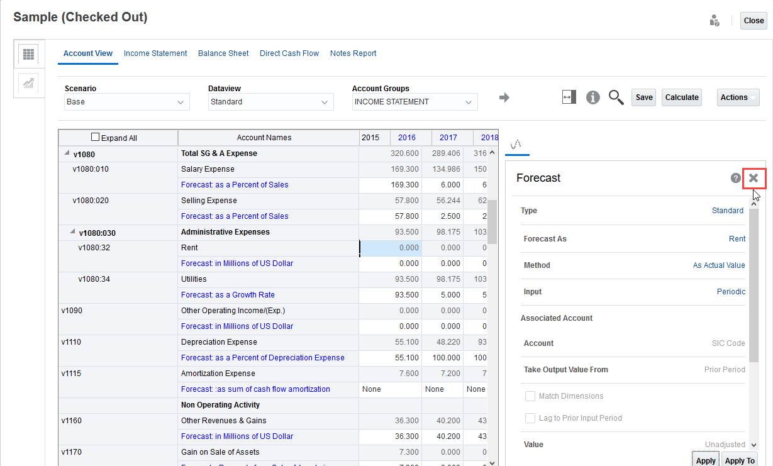This screenshot has height=466, width=773.
Task: Click Forecast: as a Growth Rate link
Action: pyautogui.click(x=228, y=295)
